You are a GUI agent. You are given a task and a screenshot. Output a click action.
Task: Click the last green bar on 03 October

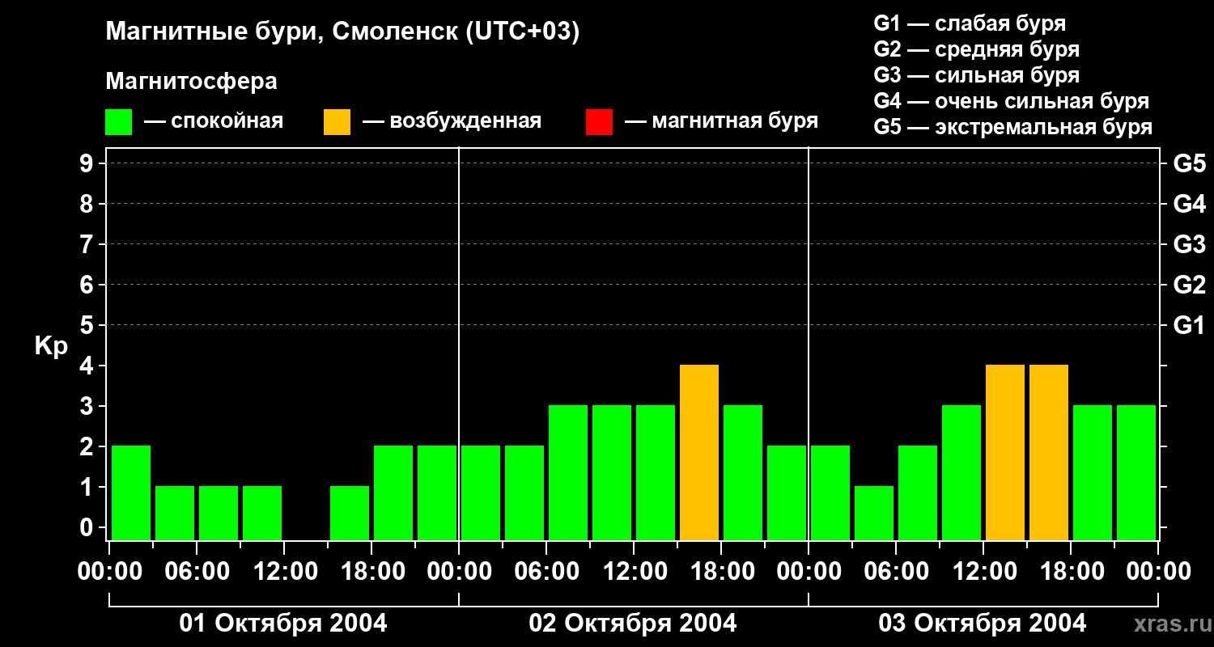(1136, 472)
